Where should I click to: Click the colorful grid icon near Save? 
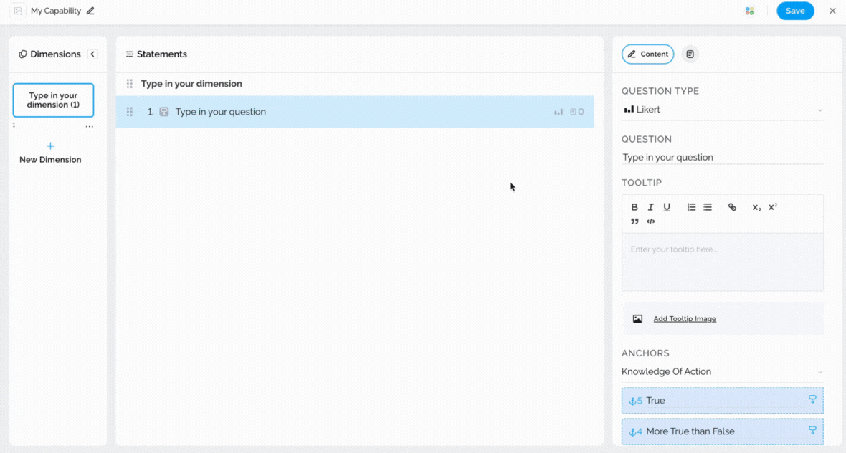pyautogui.click(x=749, y=11)
